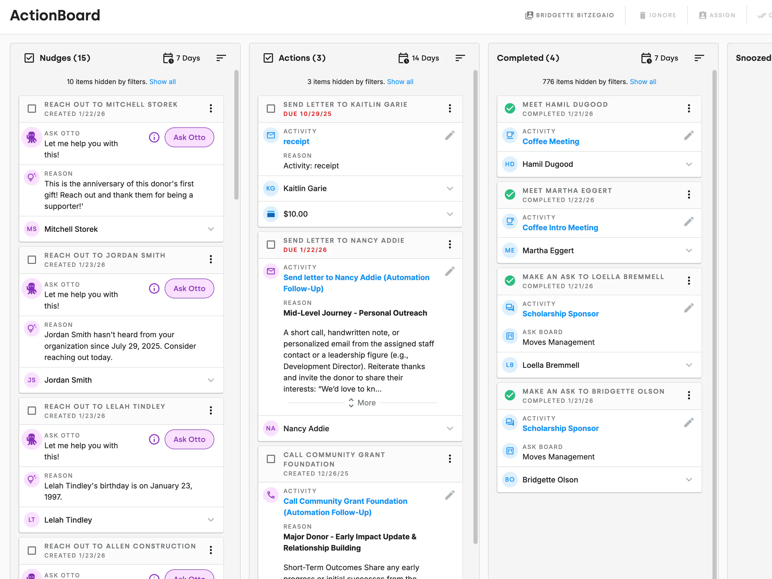Open kebab menu for Kaitlin Garie letter
The image size is (772, 579).
[x=449, y=109]
